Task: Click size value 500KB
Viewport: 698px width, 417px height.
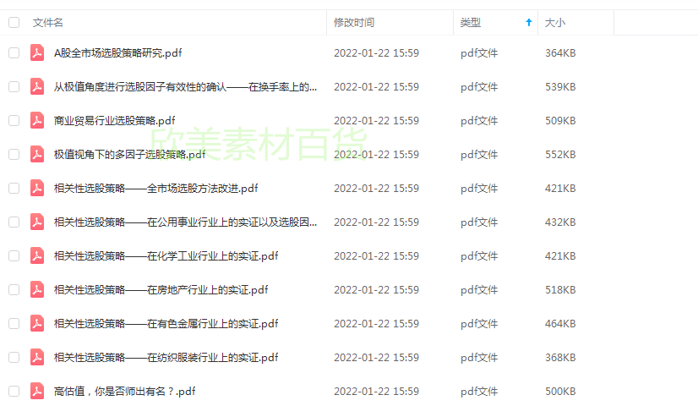Action: (x=560, y=392)
